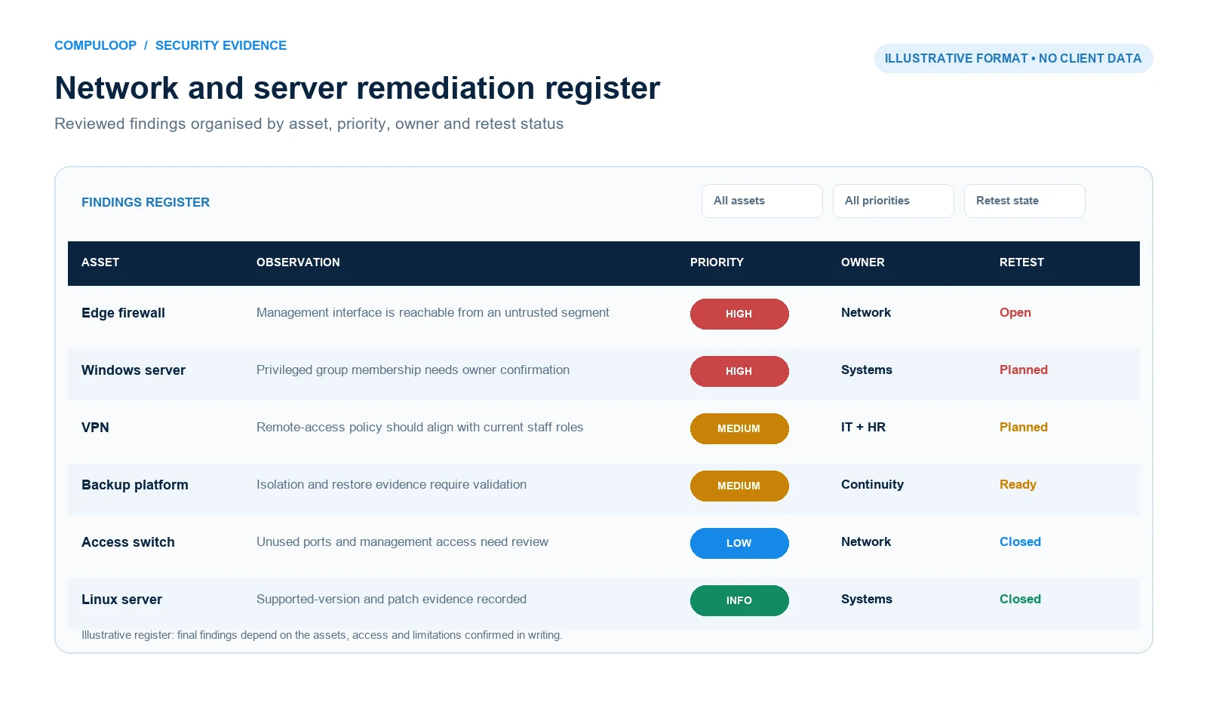Click the Closed status for Access switch
This screenshot has width=1207, height=724.
1020,541
